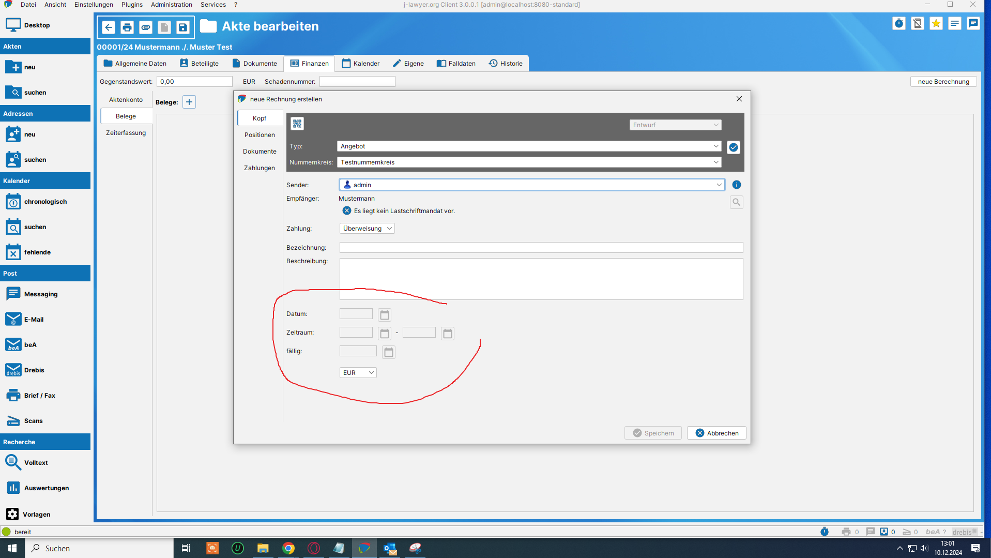The width and height of the screenshot is (991, 558).
Task: Open calendar picker for Datum
Action: pyautogui.click(x=385, y=315)
